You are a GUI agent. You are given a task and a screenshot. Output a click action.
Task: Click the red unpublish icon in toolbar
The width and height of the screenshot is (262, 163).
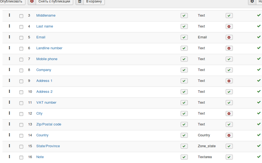32,1
